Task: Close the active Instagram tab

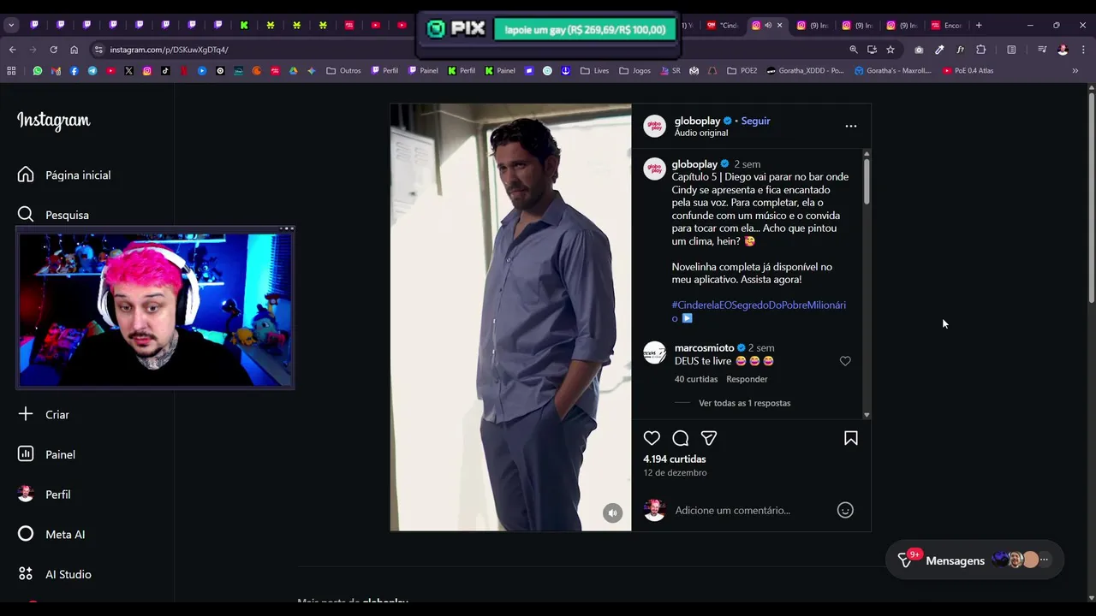Action: (x=779, y=25)
